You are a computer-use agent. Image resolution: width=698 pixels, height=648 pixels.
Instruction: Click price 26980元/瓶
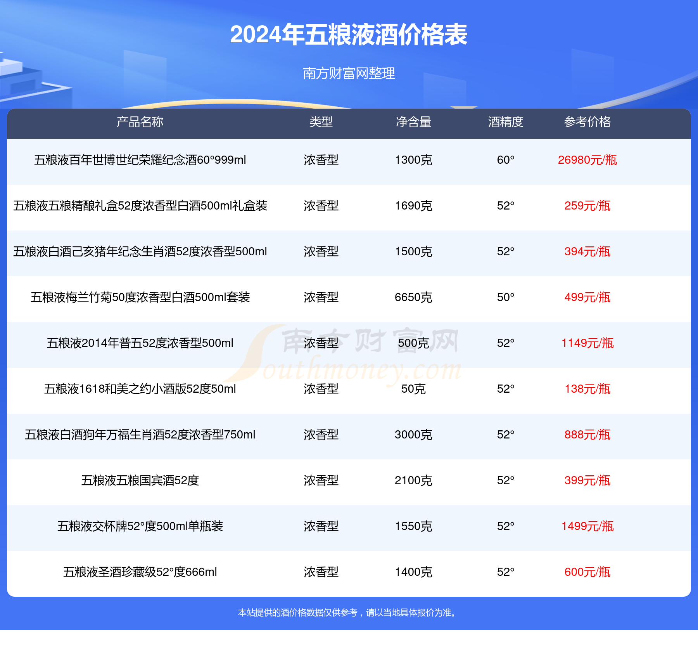click(x=587, y=160)
